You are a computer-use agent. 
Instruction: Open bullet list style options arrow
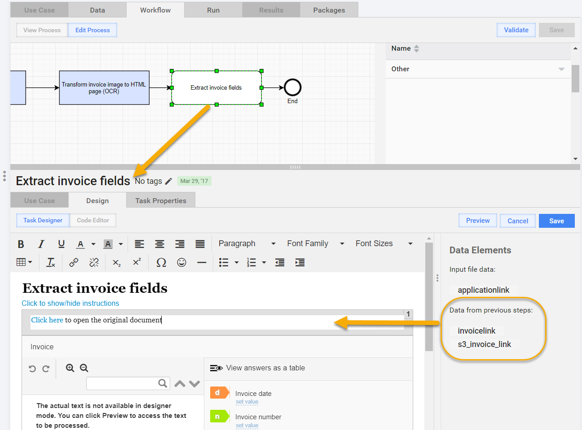tap(237, 262)
